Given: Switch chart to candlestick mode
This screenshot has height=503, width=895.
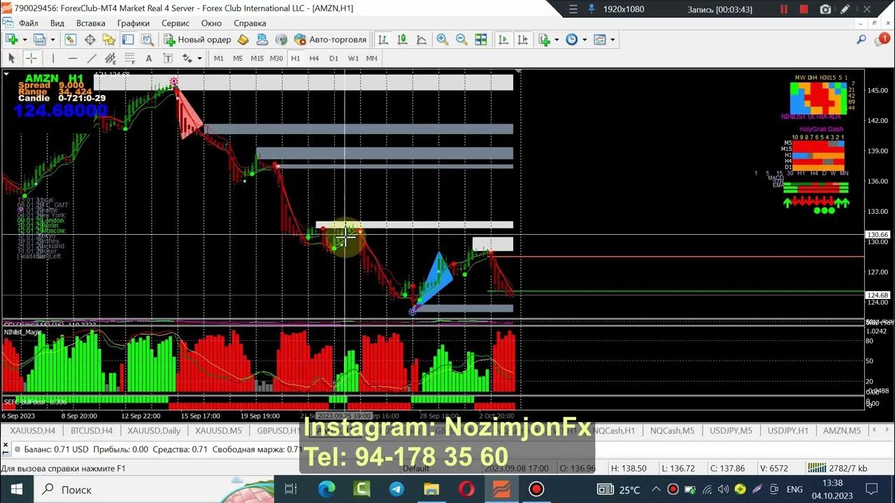Looking at the screenshot, I should point(402,40).
